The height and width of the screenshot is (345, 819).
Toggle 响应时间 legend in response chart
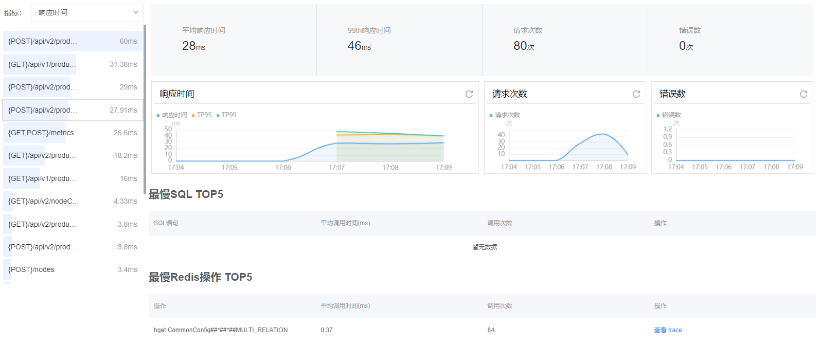click(172, 115)
